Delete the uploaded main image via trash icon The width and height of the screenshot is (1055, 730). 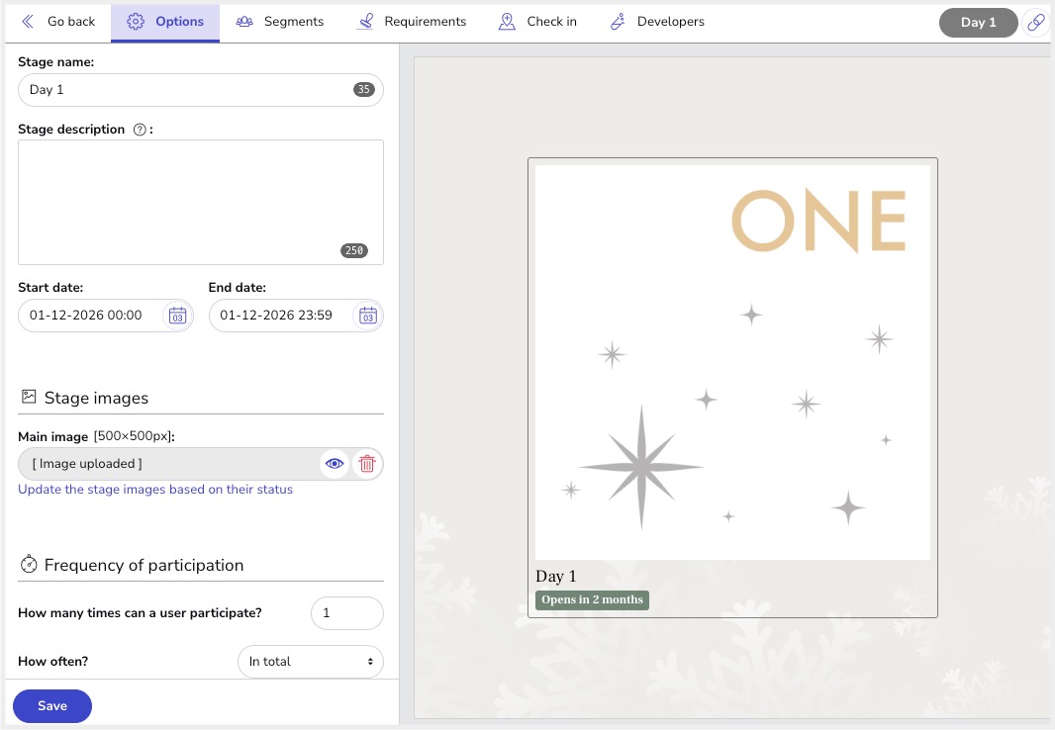click(367, 464)
